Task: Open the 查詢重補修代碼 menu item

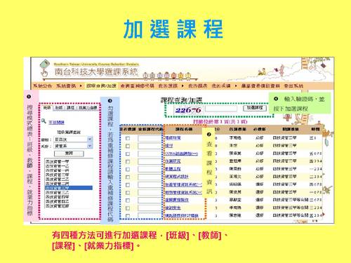Action: tap(137, 86)
